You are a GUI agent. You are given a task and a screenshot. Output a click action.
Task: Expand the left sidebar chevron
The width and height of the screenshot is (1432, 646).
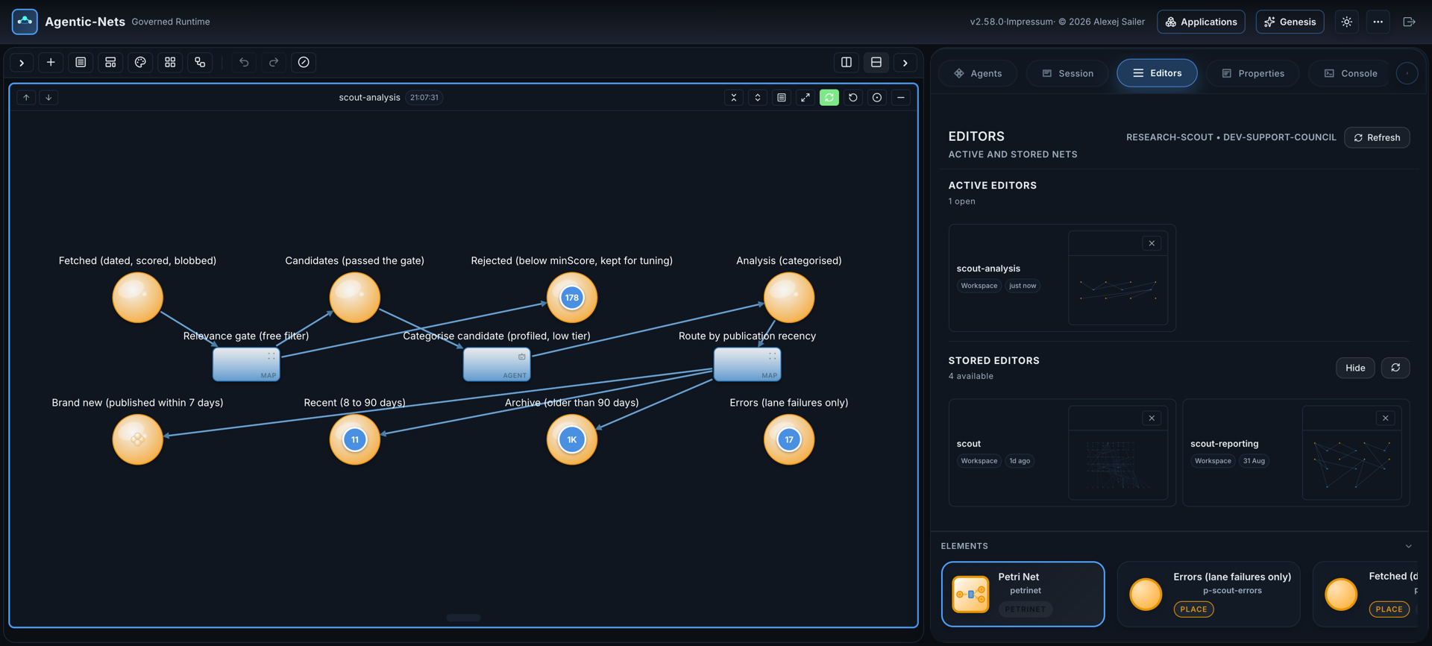22,63
